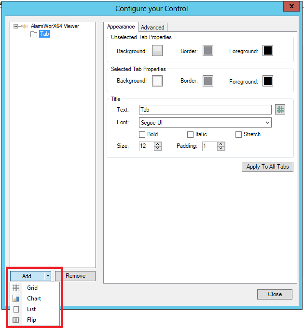The image size is (304, 328).
Task: Click the Chart bar icon in Add menu
Action: coord(16,299)
